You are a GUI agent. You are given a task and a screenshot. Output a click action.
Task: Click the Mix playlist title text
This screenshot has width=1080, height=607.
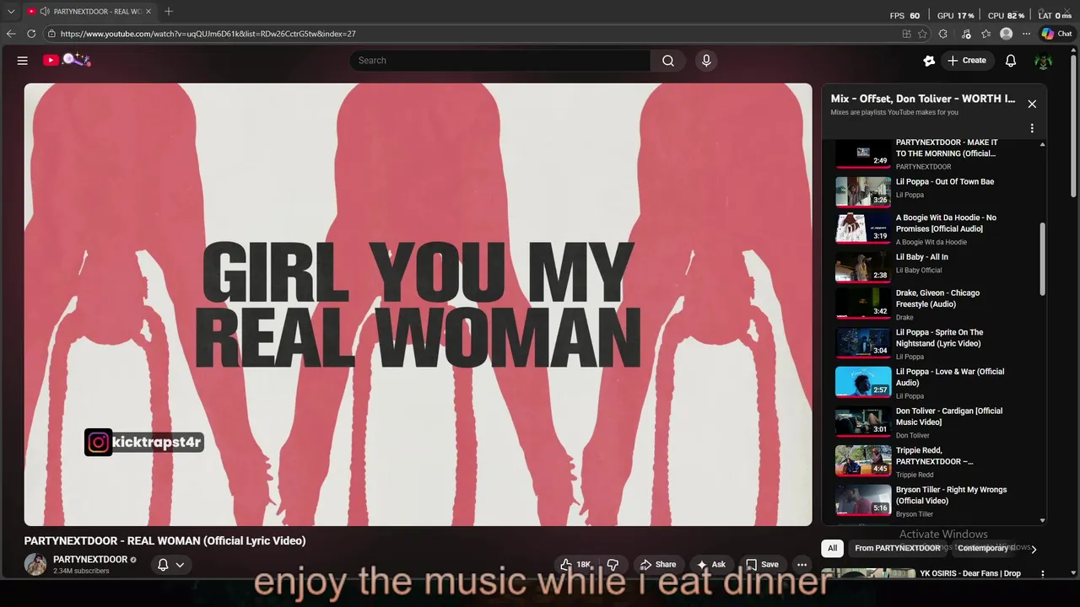(x=922, y=99)
